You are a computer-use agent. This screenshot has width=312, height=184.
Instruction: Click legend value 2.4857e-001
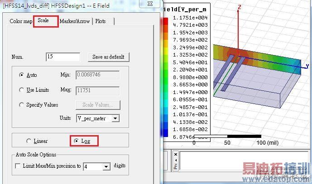click(190, 107)
